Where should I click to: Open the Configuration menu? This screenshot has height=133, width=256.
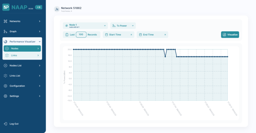[x=22, y=86]
